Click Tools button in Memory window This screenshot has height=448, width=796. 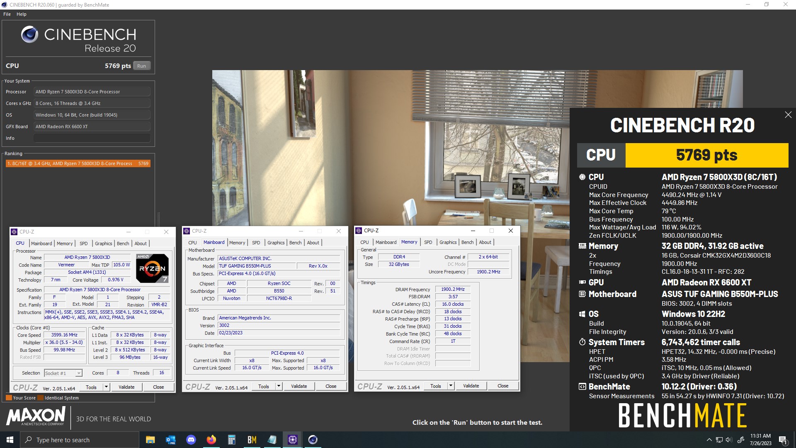click(x=436, y=386)
